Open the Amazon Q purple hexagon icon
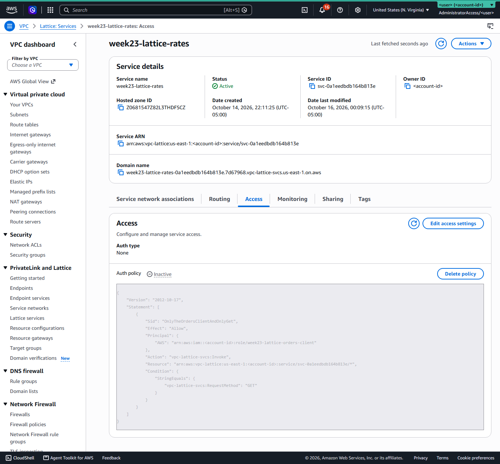500x464 pixels. point(32,10)
